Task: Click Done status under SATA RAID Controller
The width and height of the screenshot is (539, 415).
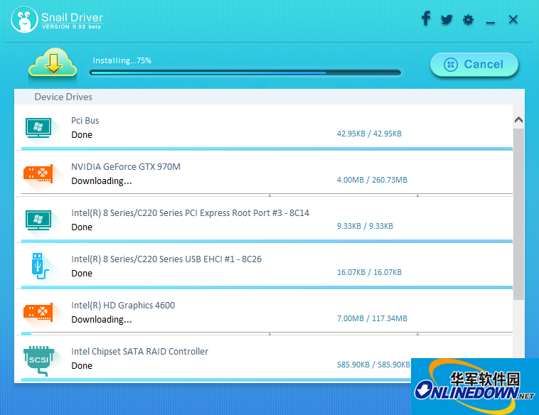Action: click(82, 365)
